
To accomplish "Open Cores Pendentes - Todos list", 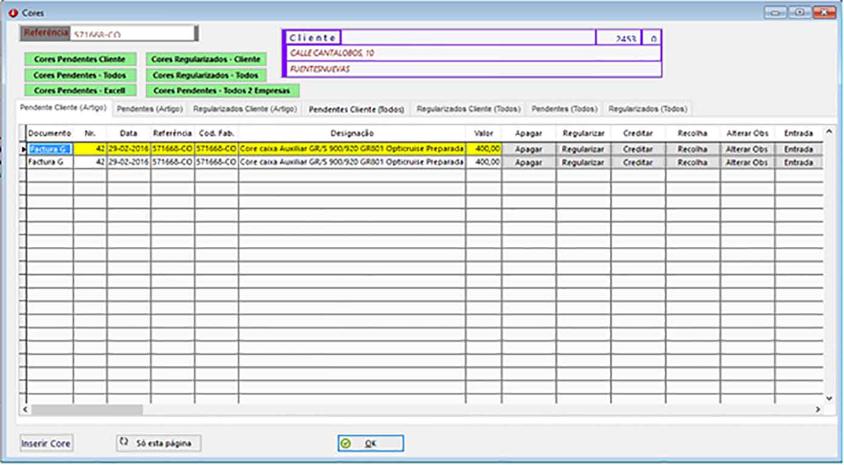I will tap(80, 75).
